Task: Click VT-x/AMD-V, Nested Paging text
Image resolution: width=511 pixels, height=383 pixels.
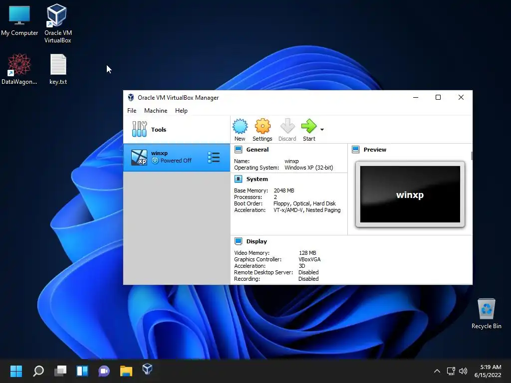Action: pyautogui.click(x=307, y=210)
